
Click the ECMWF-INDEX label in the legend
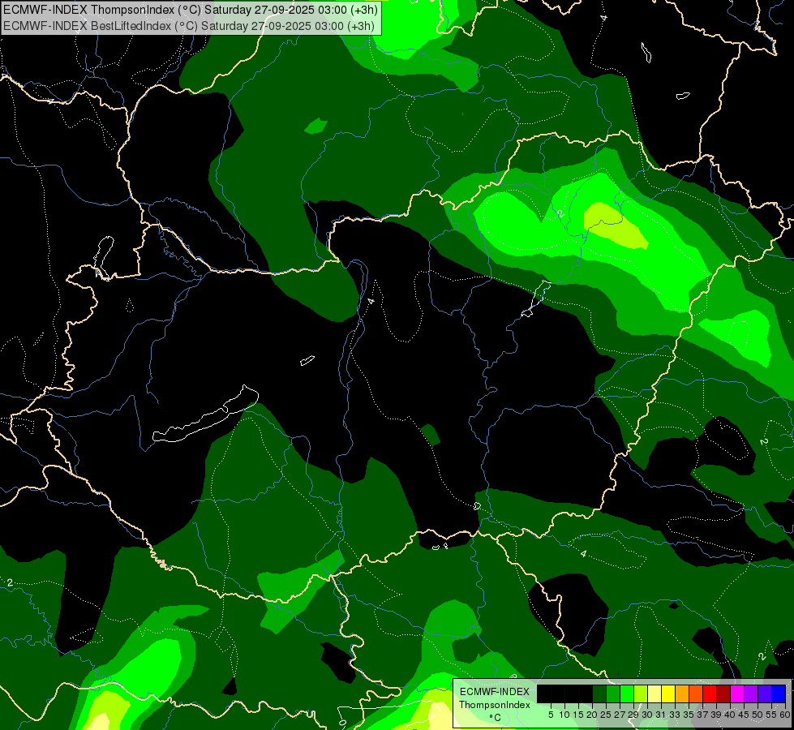495,692
